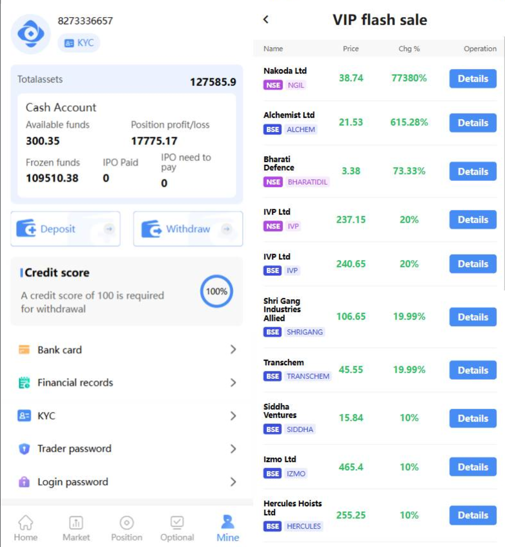
Task: Go to the Market tab
Action: point(76,528)
